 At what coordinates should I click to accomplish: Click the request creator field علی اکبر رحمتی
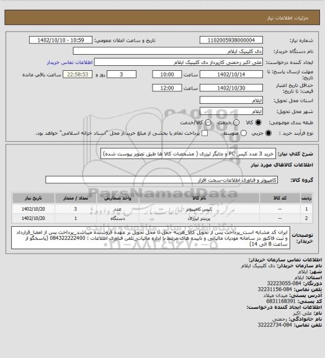179,62
